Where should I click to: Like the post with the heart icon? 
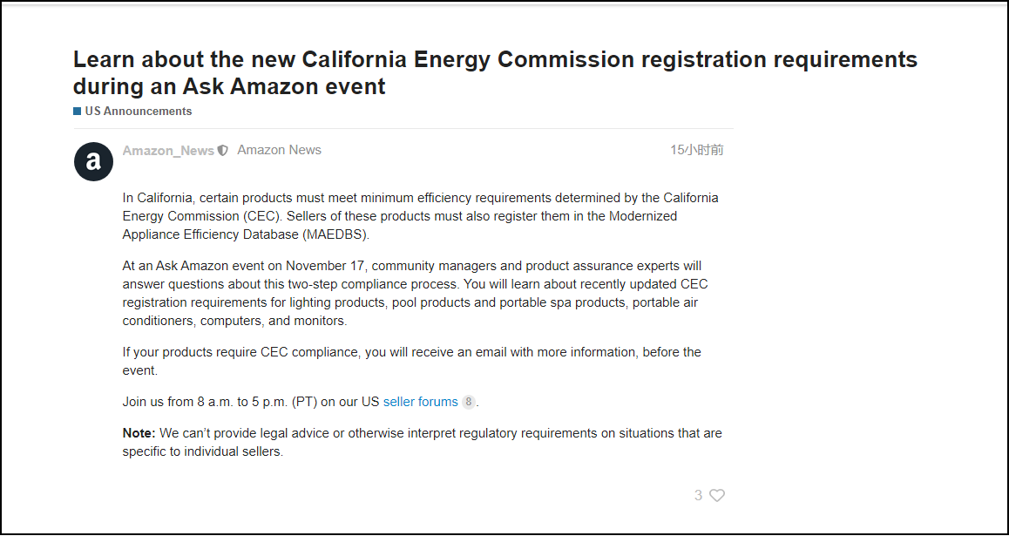coord(717,495)
